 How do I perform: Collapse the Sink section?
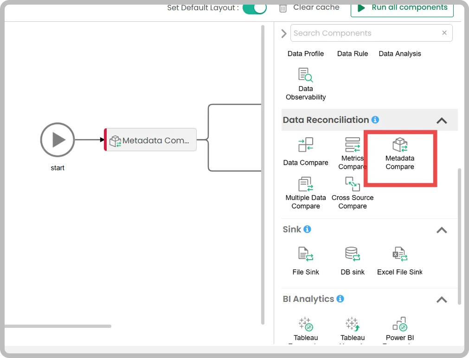point(442,230)
